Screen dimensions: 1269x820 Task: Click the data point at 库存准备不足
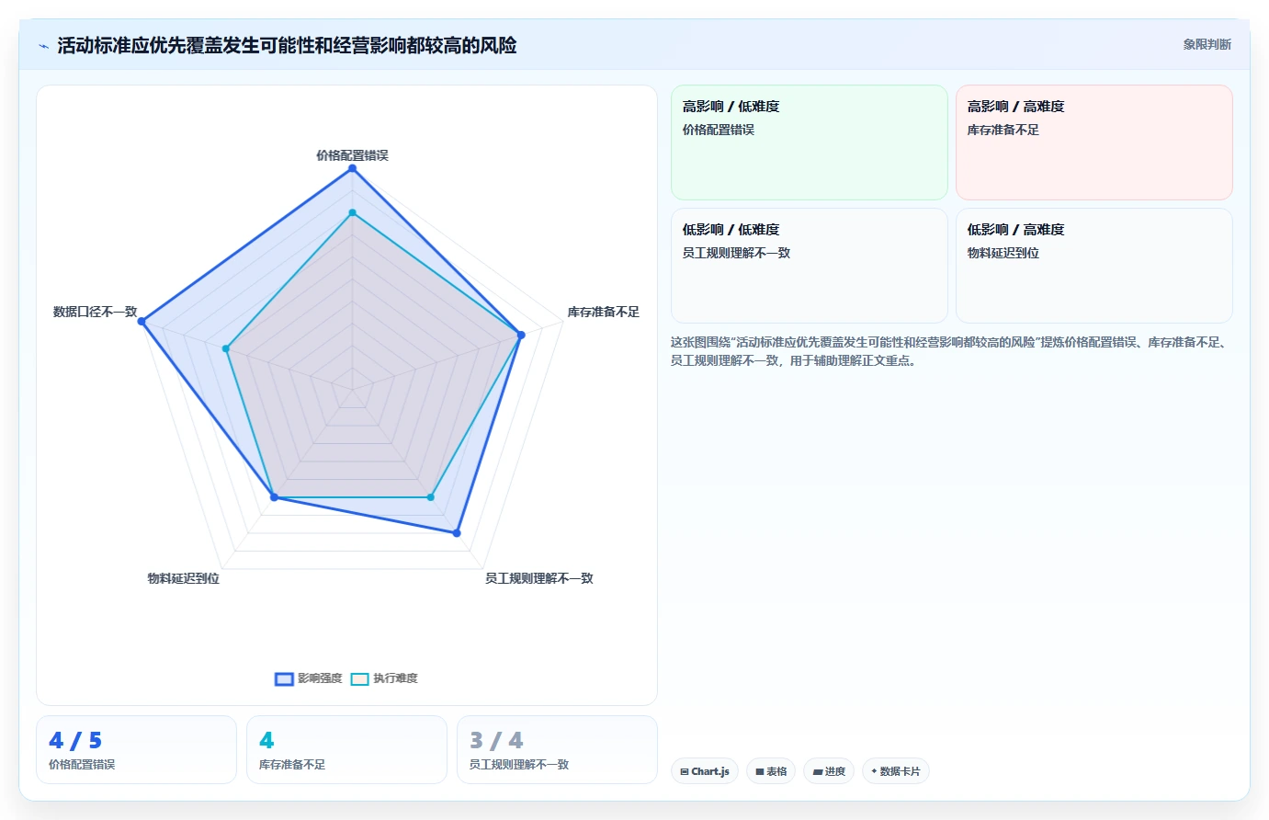click(x=521, y=336)
